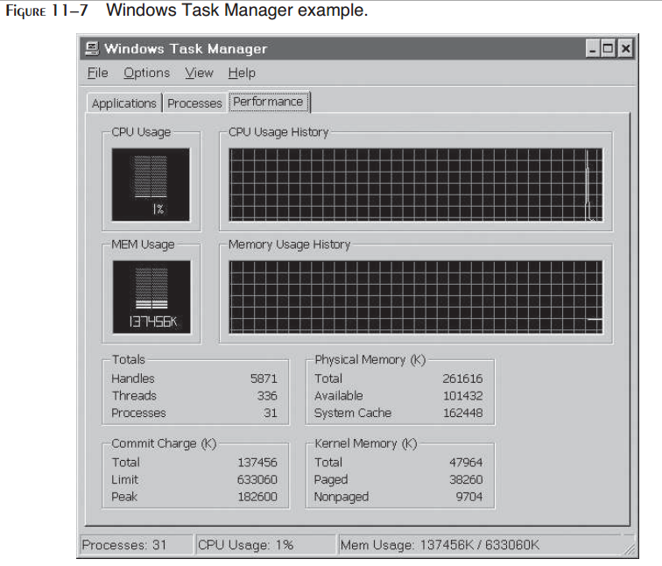Click the Kernel Memory (K) group heading
The height and width of the screenshot is (566, 662).
[x=366, y=443]
